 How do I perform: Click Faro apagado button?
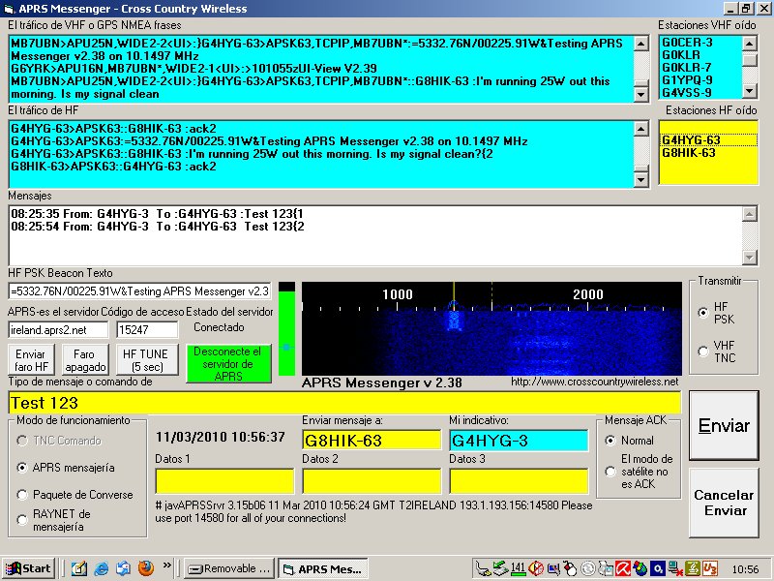click(x=85, y=359)
